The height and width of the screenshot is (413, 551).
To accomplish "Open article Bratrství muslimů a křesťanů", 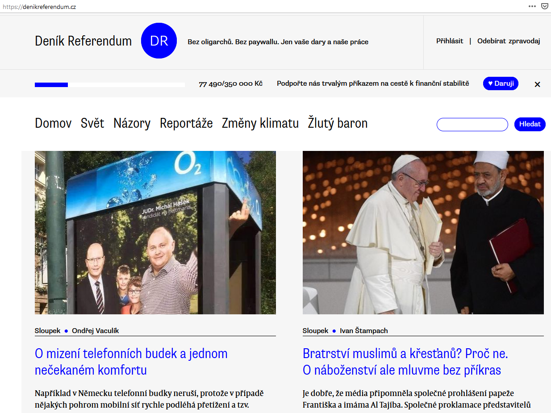I will [405, 362].
